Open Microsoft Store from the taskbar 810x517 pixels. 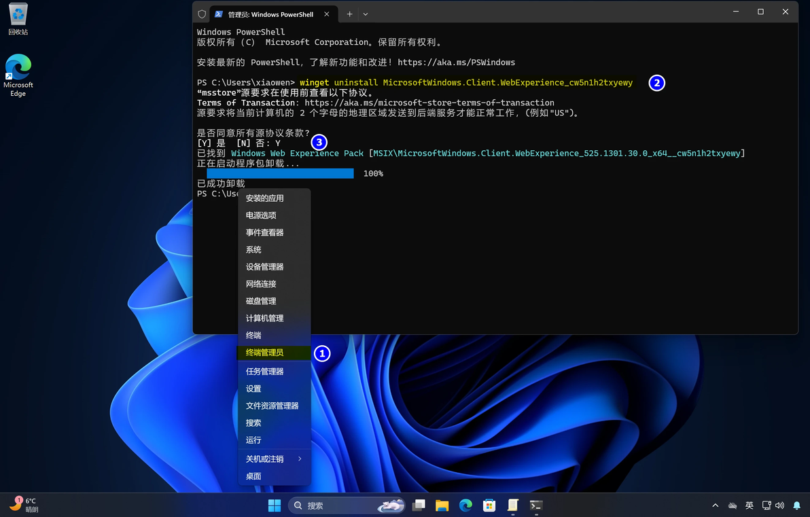[x=489, y=505]
